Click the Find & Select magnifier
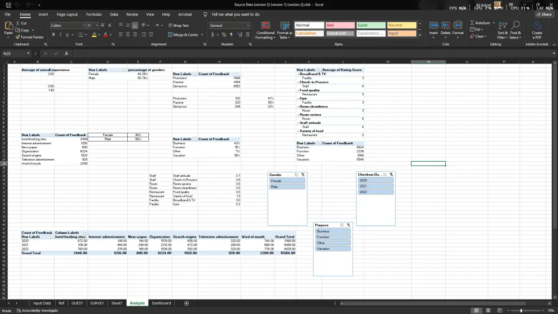 point(516,26)
